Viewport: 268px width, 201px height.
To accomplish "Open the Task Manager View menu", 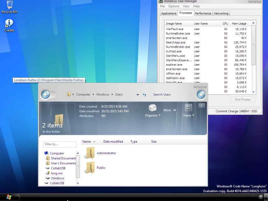I will (x=186, y=6).
